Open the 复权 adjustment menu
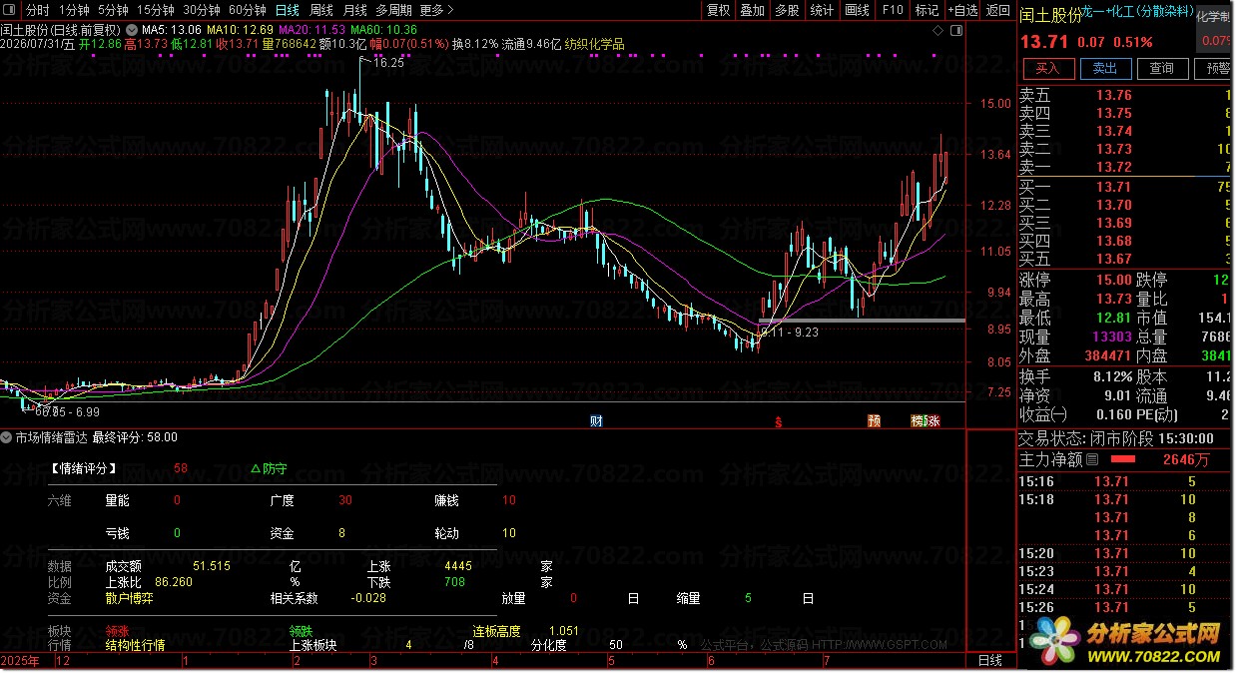The image size is (1237, 673). click(x=718, y=10)
